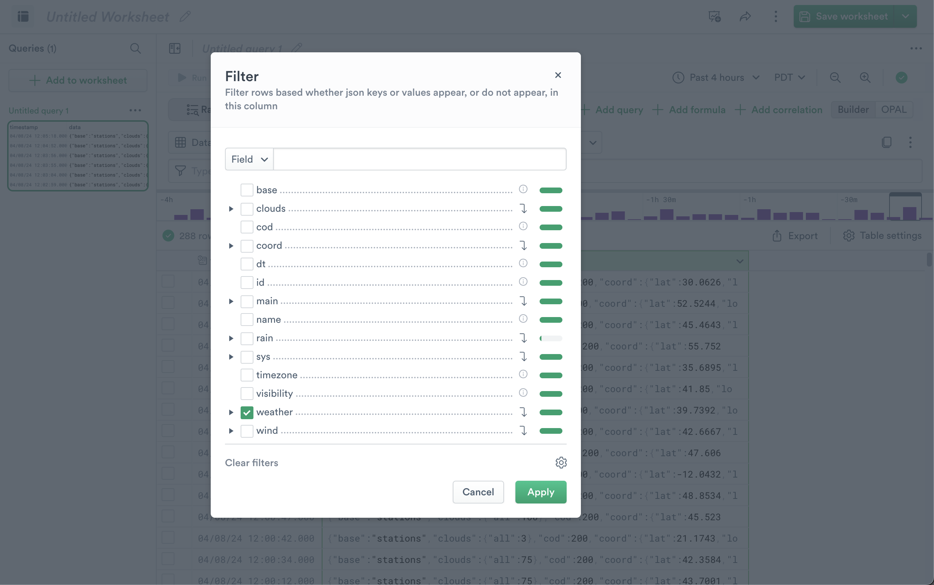Screen dimensions: 934x585
Task: Enable the name field checkbox
Action: click(247, 320)
